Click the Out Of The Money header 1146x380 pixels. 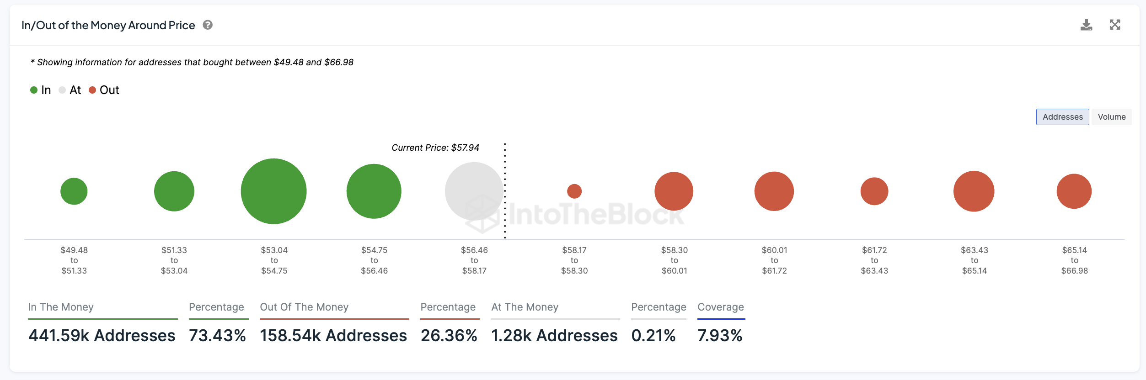click(304, 307)
